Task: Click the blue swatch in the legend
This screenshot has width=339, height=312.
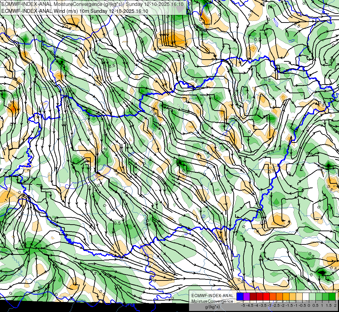Action: click(x=240, y=296)
